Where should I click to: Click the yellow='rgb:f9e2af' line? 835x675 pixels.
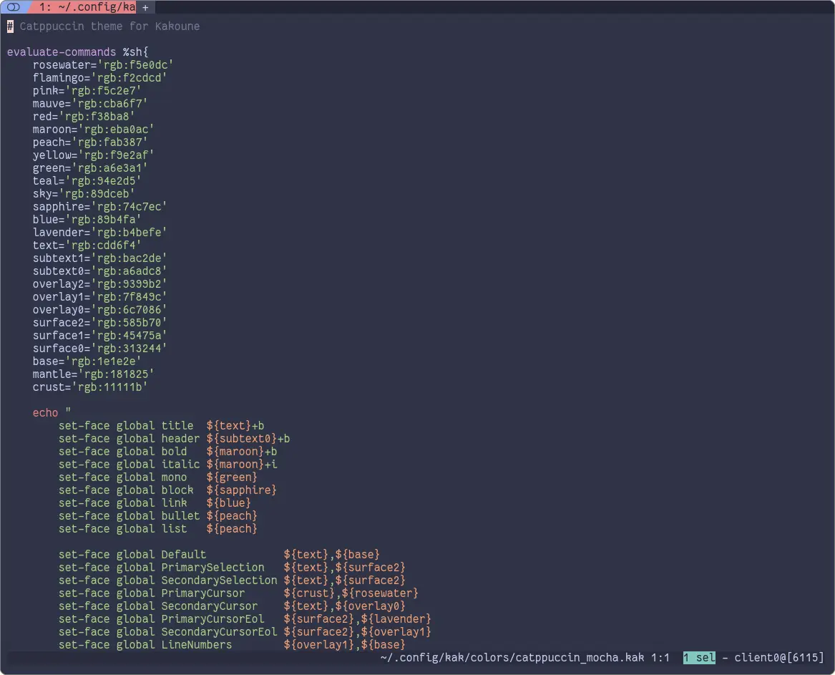[x=93, y=155]
